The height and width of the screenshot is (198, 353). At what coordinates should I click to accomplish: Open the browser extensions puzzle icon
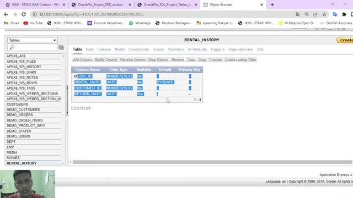tap(344, 14)
